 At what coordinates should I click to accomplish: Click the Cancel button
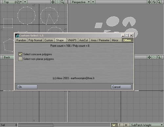[121, 87]
